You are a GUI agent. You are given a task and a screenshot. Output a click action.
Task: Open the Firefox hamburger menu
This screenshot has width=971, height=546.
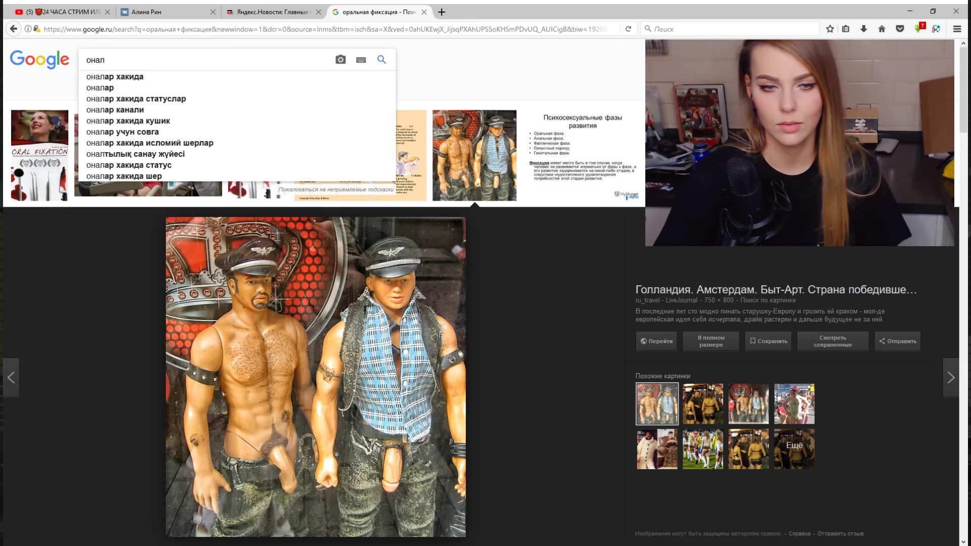click(x=957, y=29)
